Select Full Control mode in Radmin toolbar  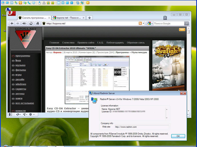coord(3,3)
